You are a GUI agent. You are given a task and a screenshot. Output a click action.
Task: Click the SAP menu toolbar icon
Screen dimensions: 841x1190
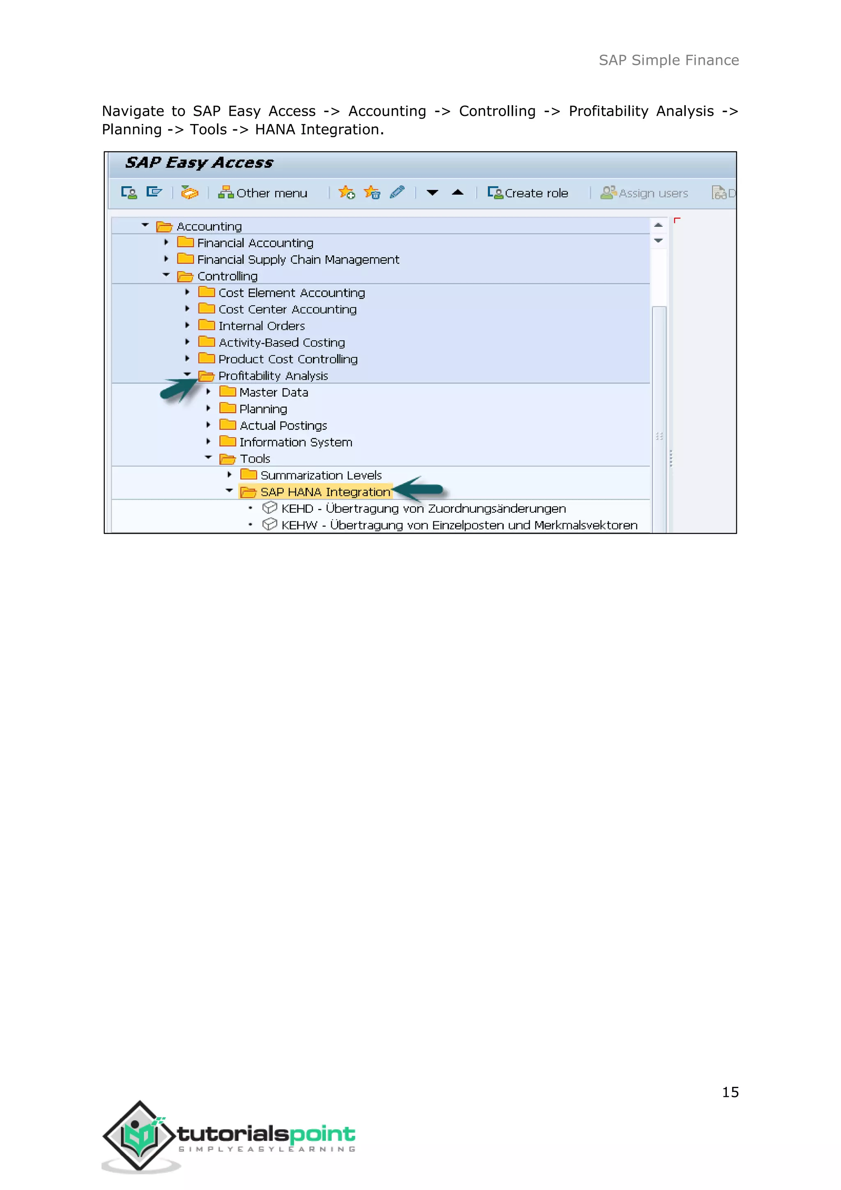point(154,193)
